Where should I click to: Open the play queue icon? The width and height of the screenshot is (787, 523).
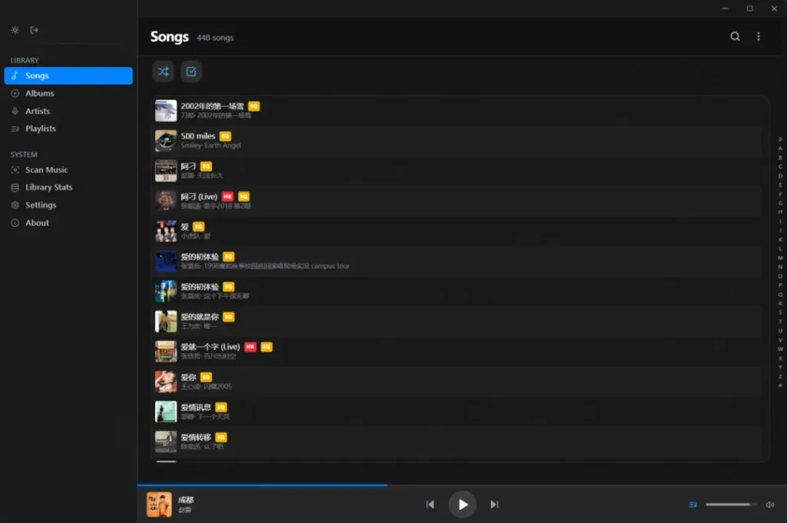tap(693, 505)
